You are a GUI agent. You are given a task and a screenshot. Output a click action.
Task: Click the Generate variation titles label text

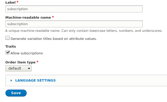coord(54,39)
